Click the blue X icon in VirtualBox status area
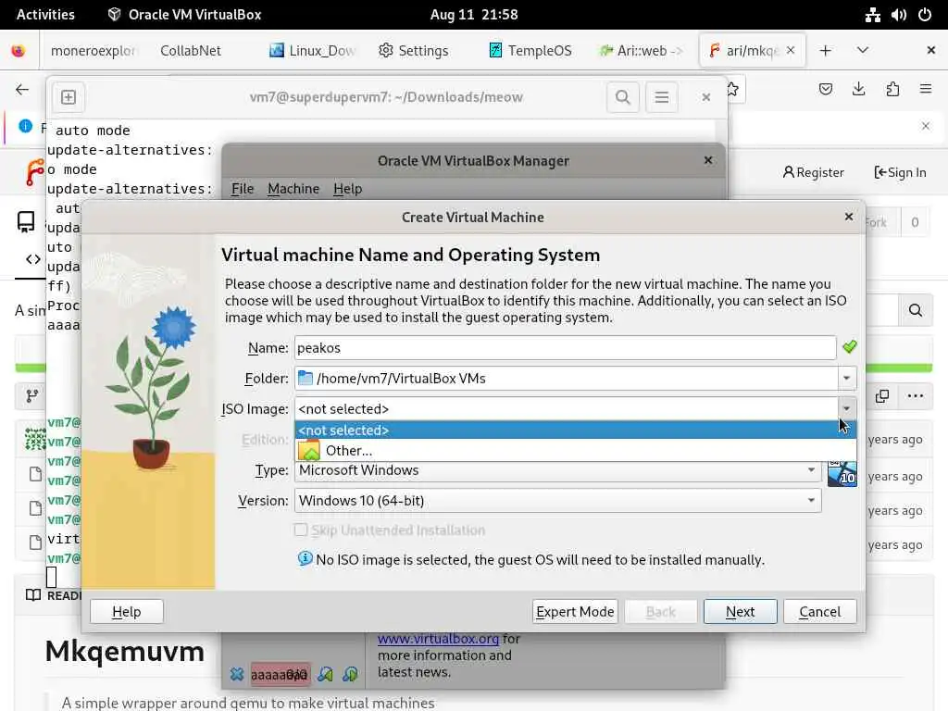 pos(237,674)
